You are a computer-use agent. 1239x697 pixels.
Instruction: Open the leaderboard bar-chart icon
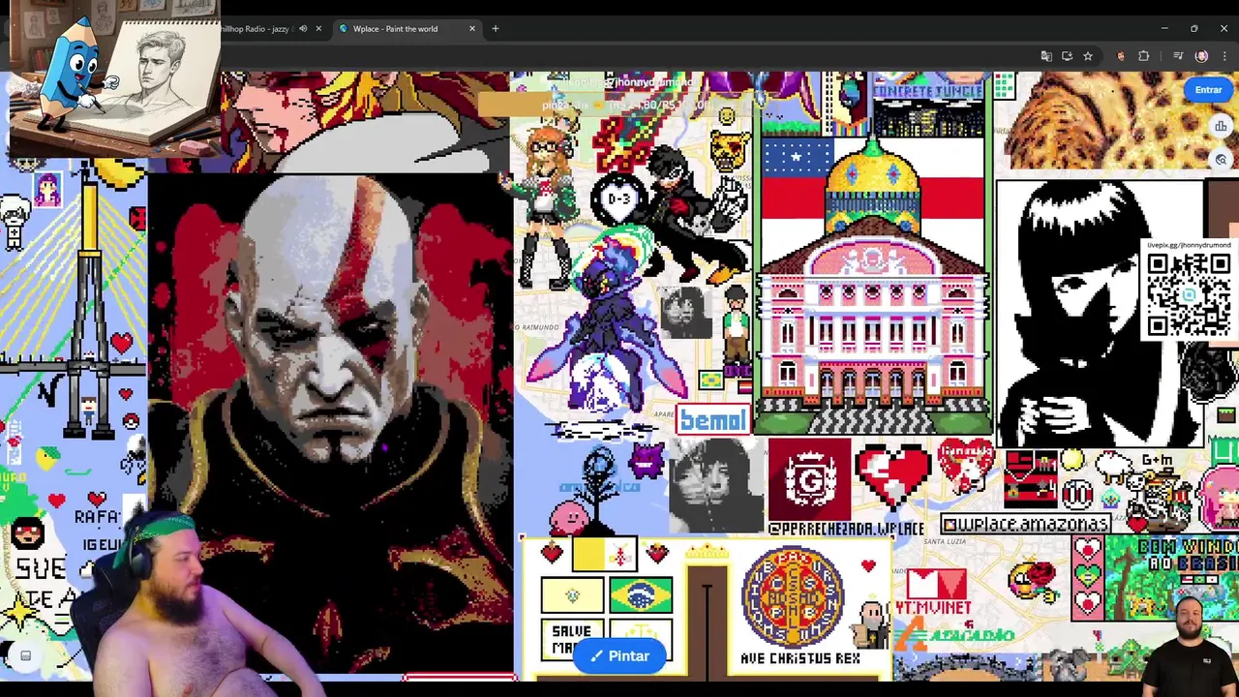(1221, 126)
